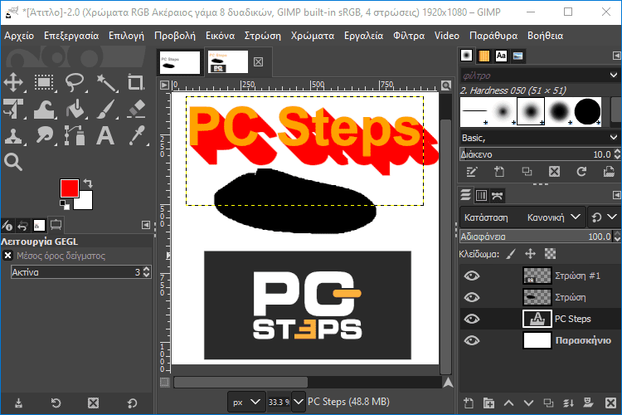
Task: Open the Basic brush tag dropdown
Action: pyautogui.click(x=540, y=138)
